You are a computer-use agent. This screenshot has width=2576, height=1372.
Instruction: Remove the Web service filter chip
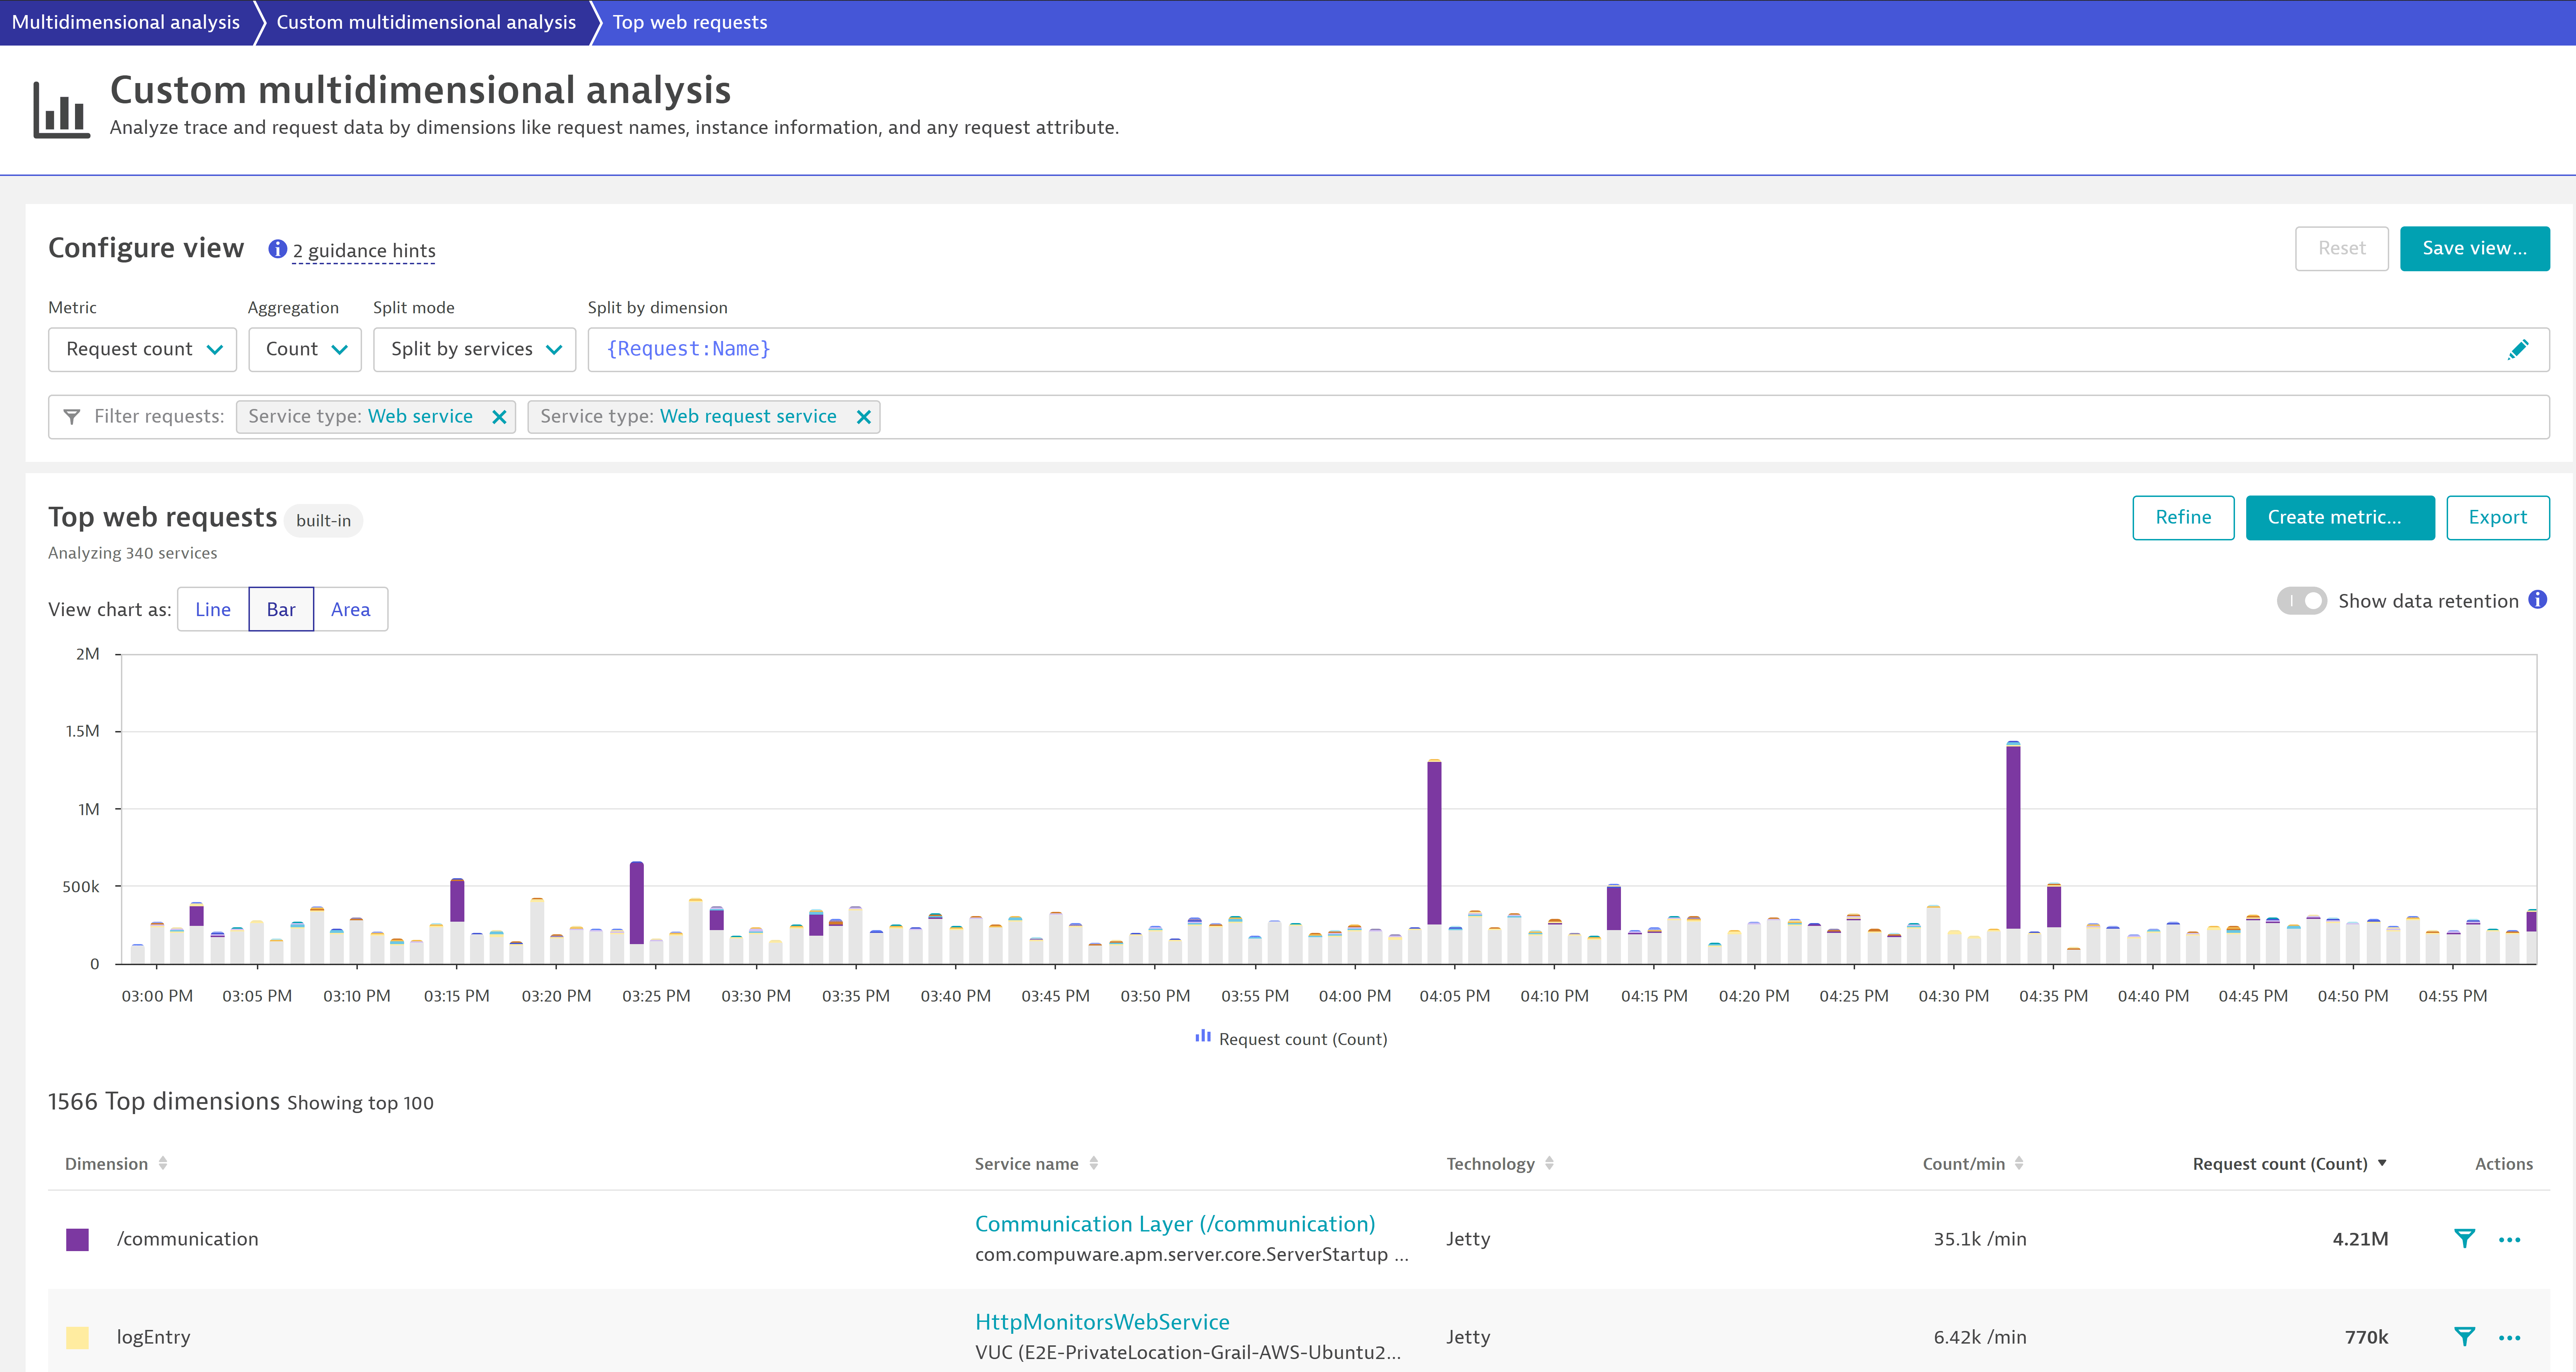click(x=499, y=417)
